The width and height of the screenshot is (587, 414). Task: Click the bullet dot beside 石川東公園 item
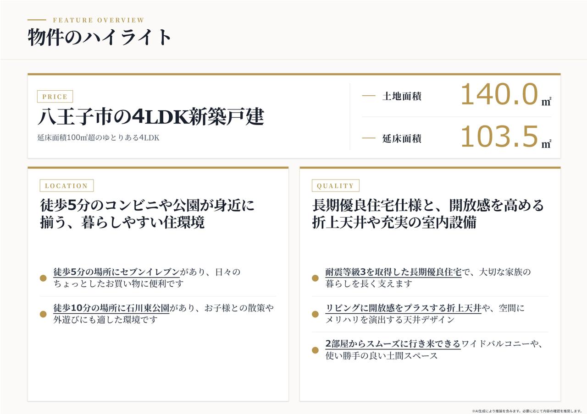click(43, 314)
